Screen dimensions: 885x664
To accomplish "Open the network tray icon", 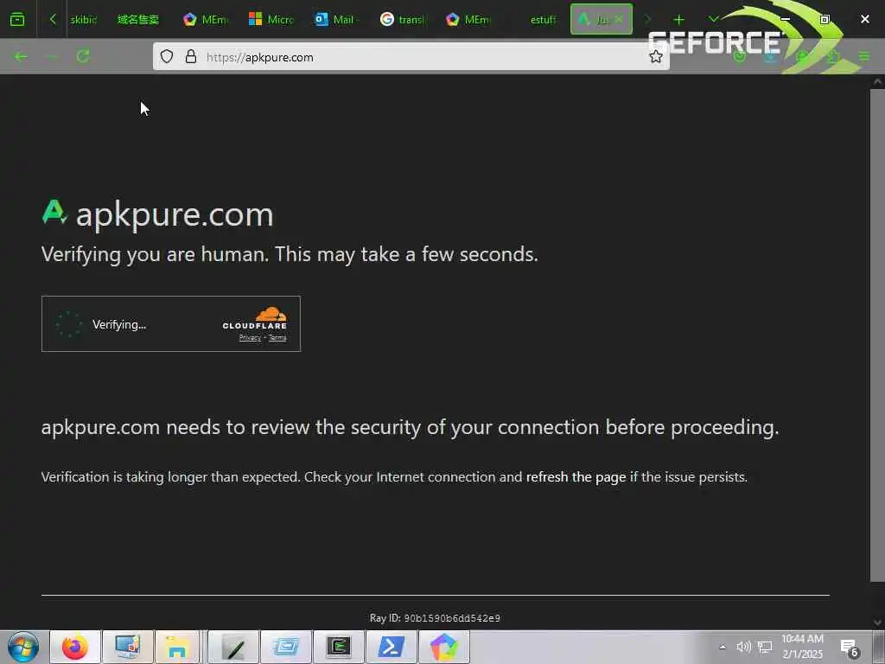I will pos(765,647).
